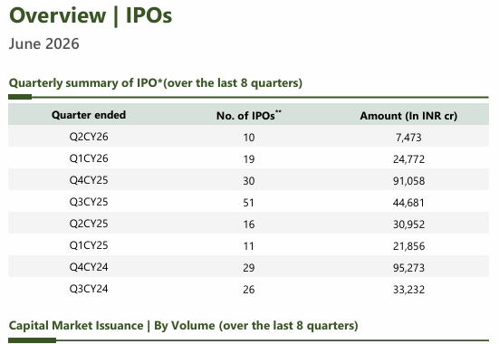The width and height of the screenshot is (499, 344).
Task: Click the Capital Market Issuance heading
Action: tap(183, 326)
